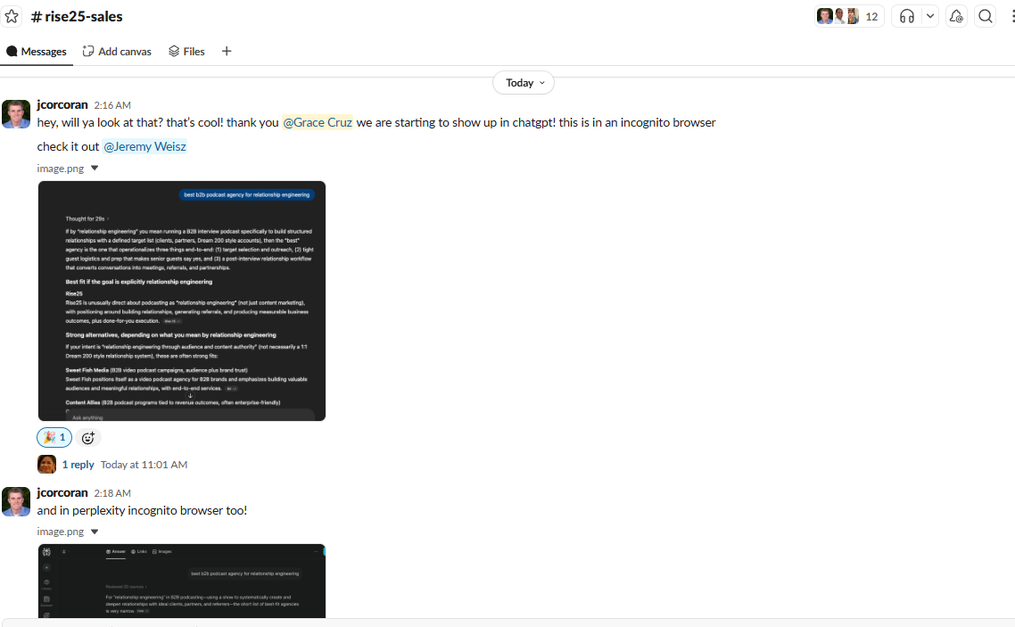Open the Add canvas tab
Screen dimensions: 1015x627
tap(117, 51)
